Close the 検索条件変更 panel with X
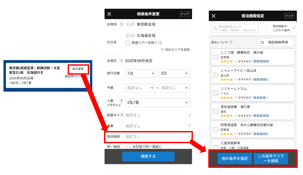The width and height of the screenshot is (303, 175). pos(109,14)
